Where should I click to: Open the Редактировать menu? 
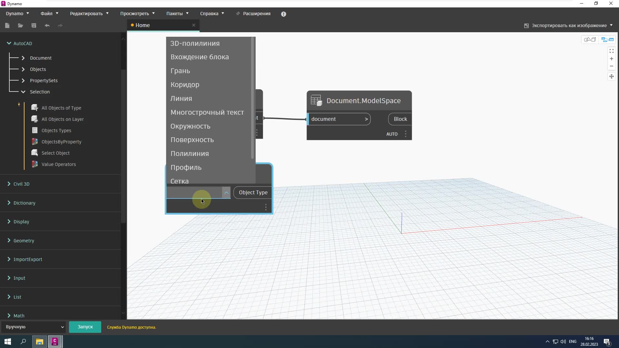(89, 14)
